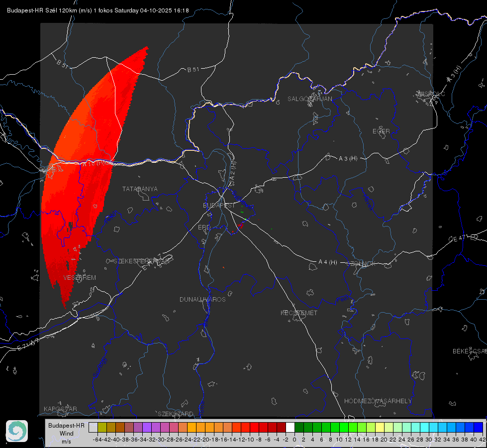The width and height of the screenshot is (487, 448).
Task: Click the 'A 3 (H)' road label near Eger
Action: (348, 159)
